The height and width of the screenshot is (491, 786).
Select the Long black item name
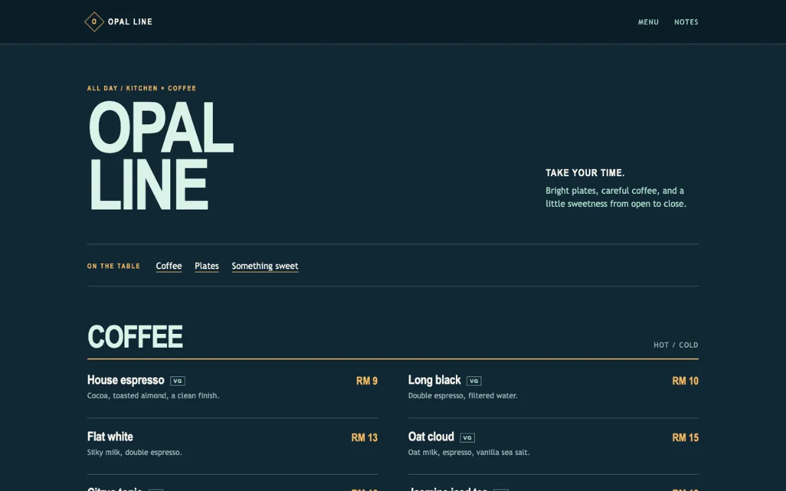[x=434, y=380]
